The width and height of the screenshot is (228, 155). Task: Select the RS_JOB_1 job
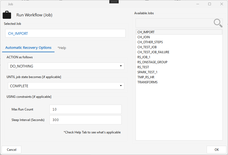click(x=179, y=57)
